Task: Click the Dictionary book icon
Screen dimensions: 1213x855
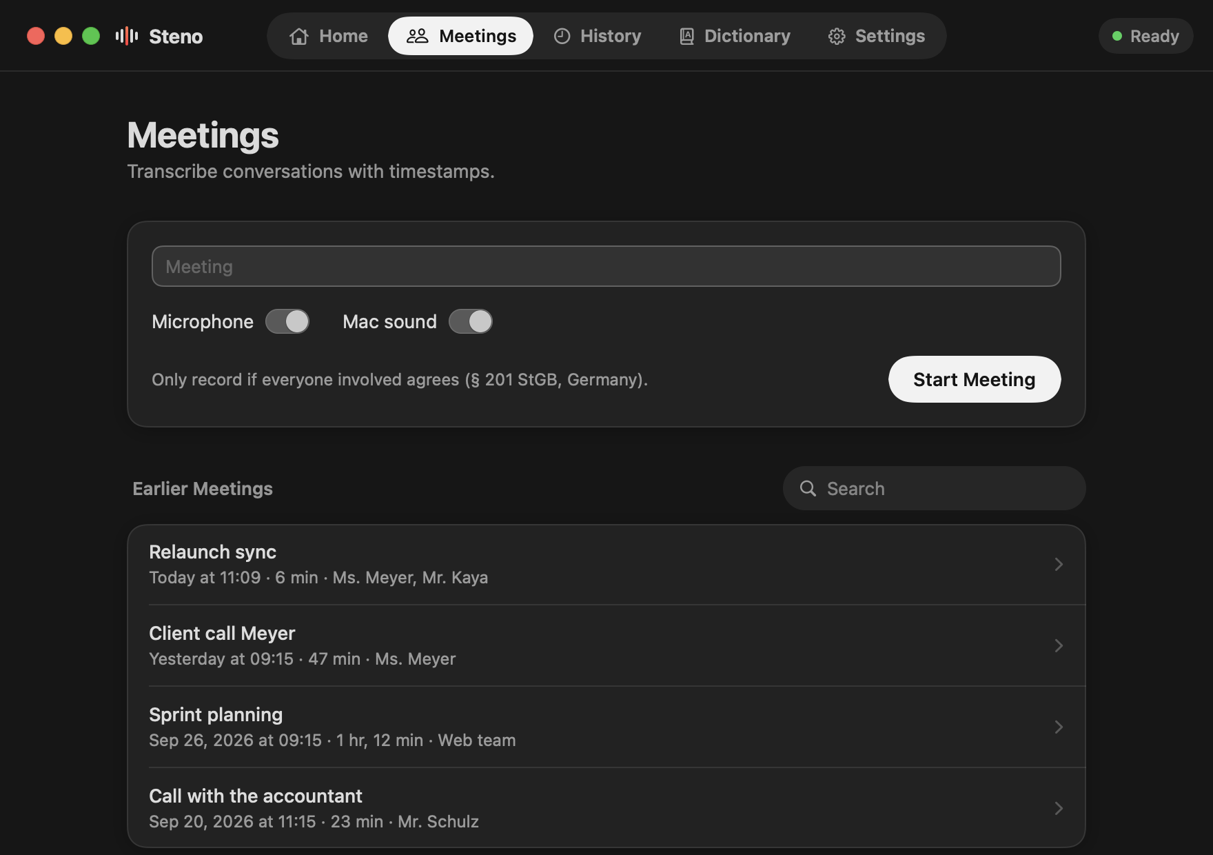Action: coord(686,36)
